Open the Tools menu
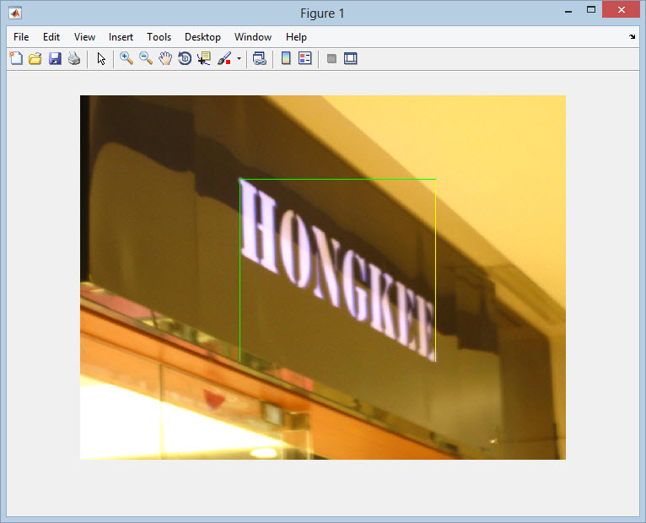646x523 pixels. [159, 37]
